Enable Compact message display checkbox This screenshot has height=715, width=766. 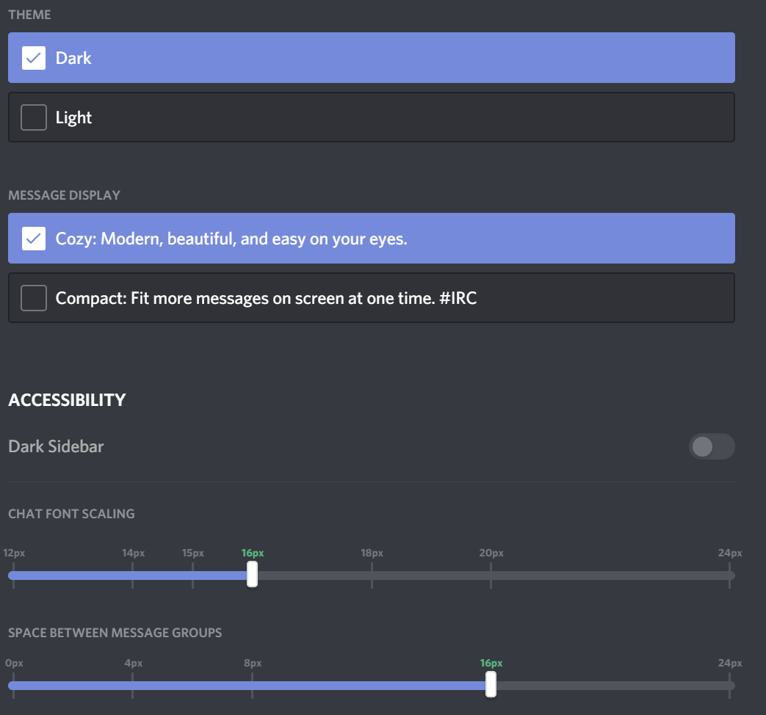tap(34, 298)
